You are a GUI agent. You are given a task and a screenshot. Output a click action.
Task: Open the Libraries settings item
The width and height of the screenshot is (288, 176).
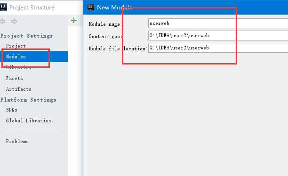click(x=18, y=67)
